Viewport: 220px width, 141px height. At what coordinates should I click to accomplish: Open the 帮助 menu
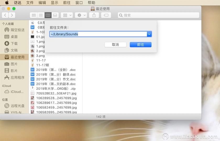[x=91, y=3]
